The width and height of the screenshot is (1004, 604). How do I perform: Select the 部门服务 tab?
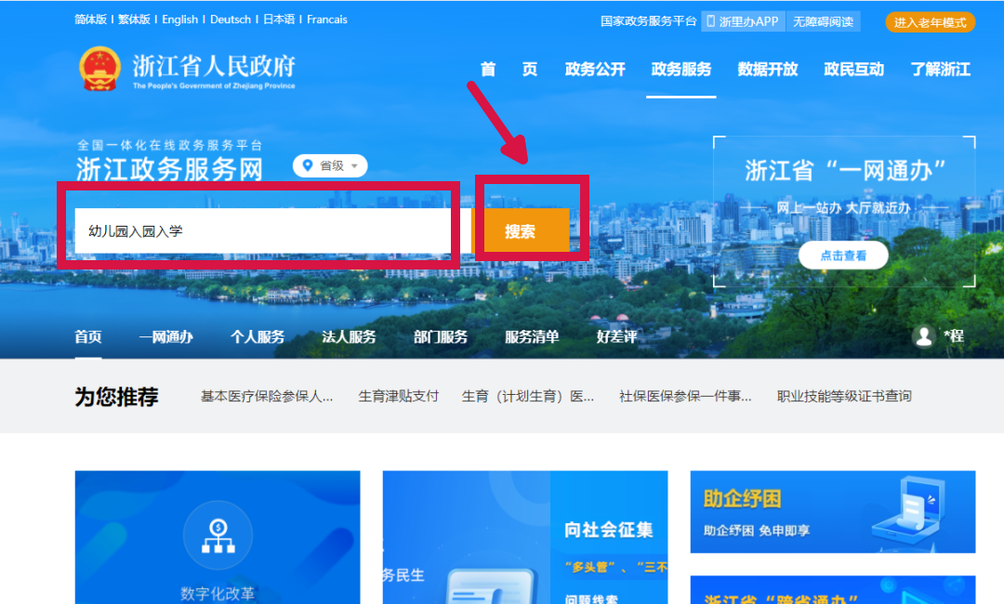pyautogui.click(x=441, y=336)
